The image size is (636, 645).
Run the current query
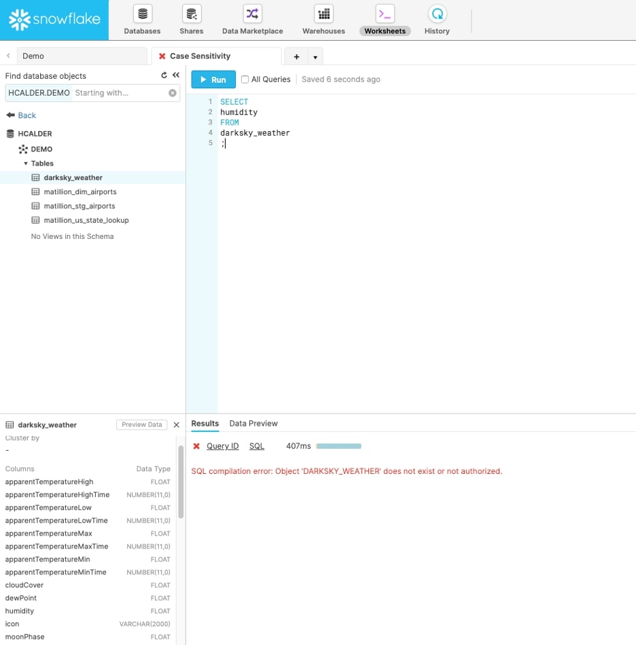213,79
